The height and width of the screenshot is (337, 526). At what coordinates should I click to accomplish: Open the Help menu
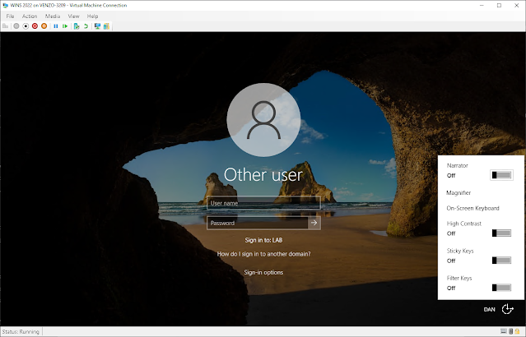pos(92,16)
